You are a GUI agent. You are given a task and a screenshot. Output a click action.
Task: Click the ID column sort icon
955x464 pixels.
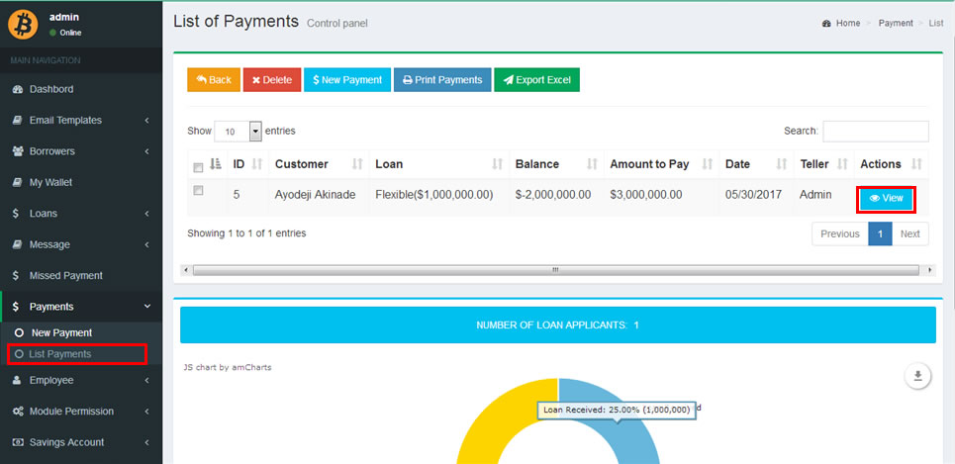click(257, 164)
